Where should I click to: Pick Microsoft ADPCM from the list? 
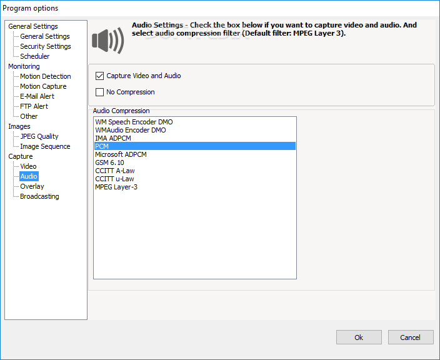pyautogui.click(x=195, y=154)
